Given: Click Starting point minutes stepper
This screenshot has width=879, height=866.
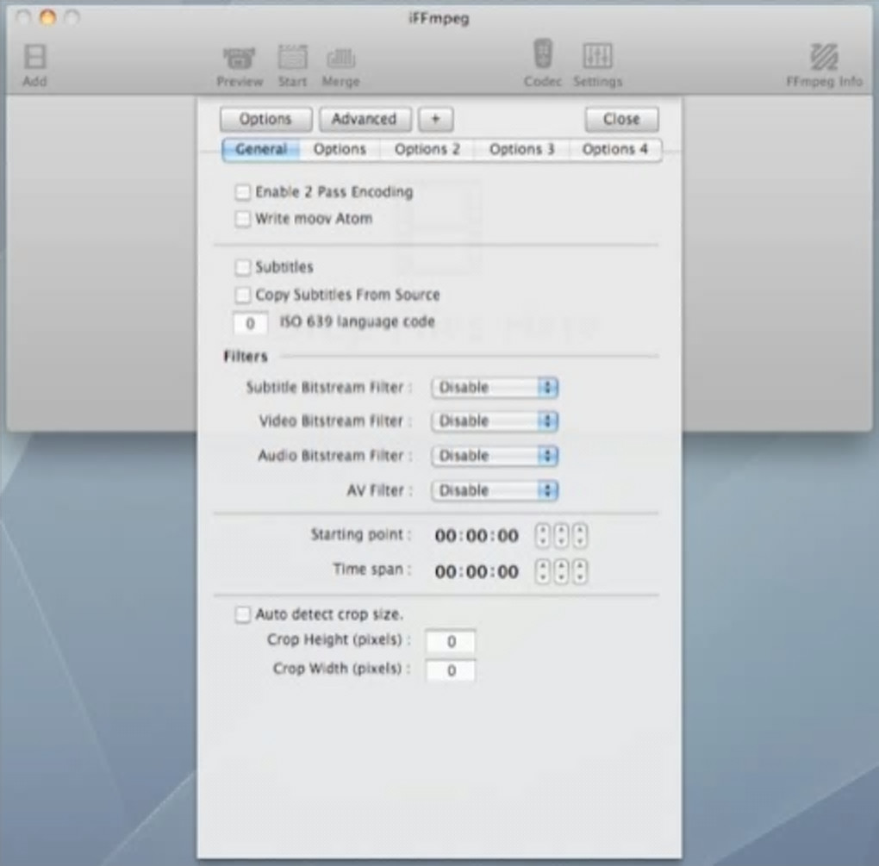Looking at the screenshot, I should tap(561, 535).
